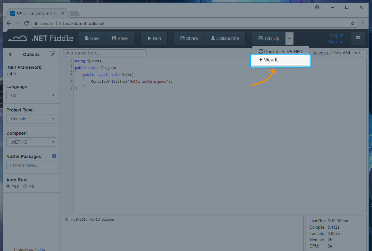
Task: Expand the Project Type dropdown
Action: (x=31, y=119)
